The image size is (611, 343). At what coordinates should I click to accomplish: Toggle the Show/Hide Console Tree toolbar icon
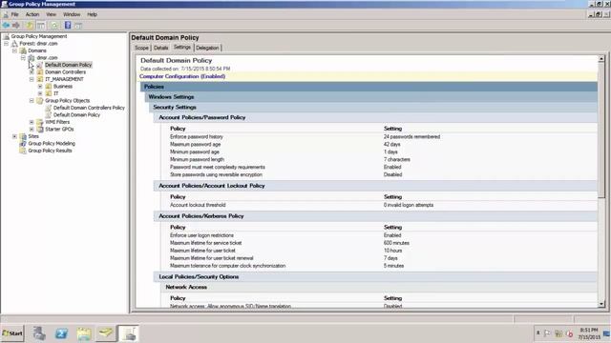click(41, 26)
